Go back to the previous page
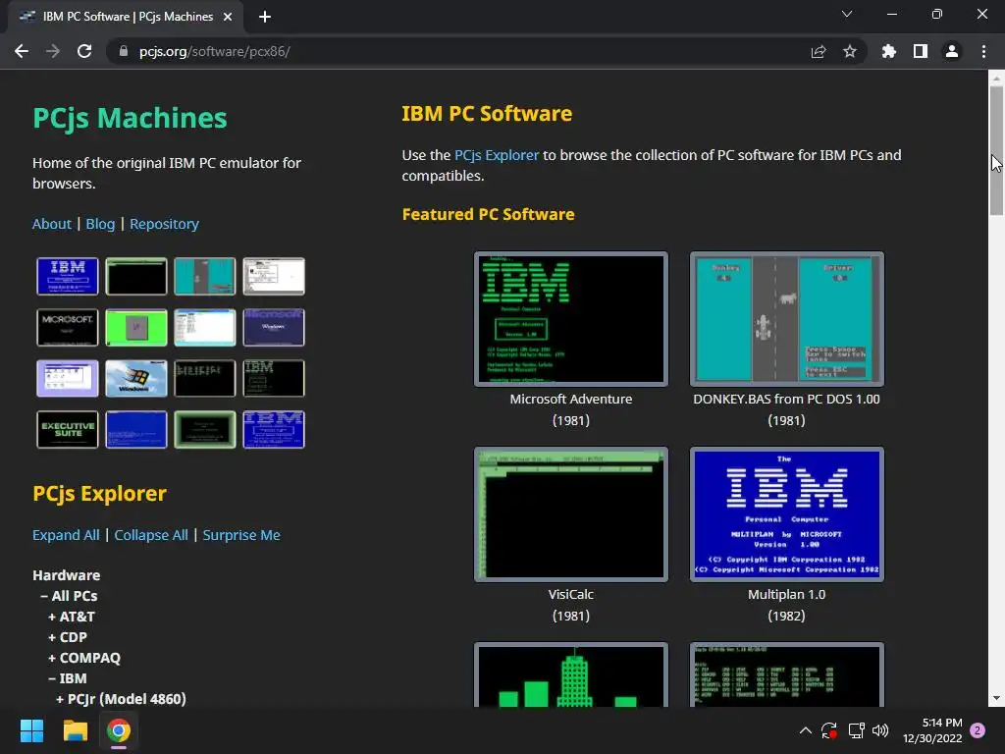Viewport: 1005px width, 754px height. [22, 51]
